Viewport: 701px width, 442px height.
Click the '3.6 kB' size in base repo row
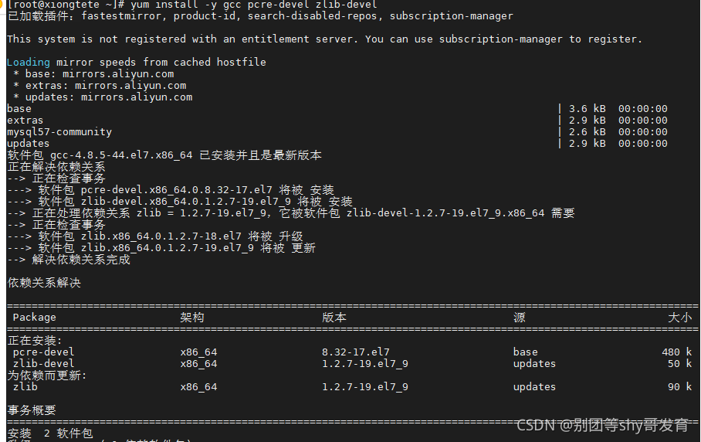587,109
